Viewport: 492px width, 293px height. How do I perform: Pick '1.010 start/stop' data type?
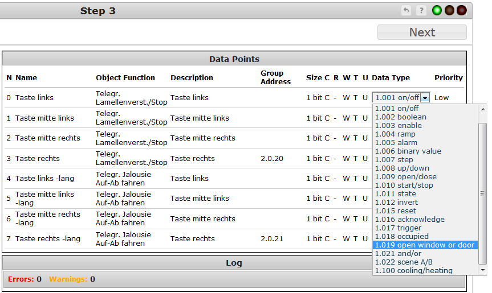pyautogui.click(x=404, y=185)
